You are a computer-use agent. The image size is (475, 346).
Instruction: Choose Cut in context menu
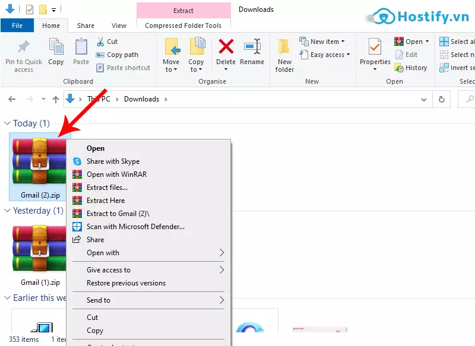148,318
